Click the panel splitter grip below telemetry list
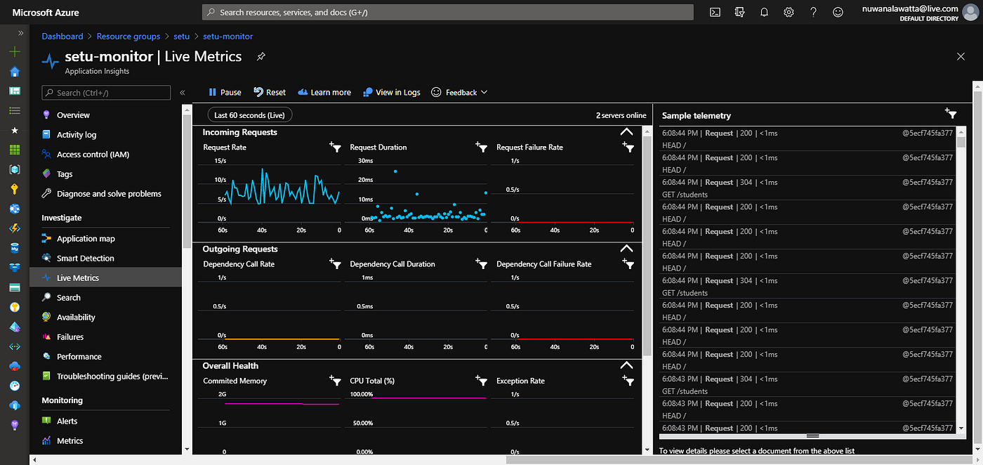The image size is (983, 465). pos(812,436)
